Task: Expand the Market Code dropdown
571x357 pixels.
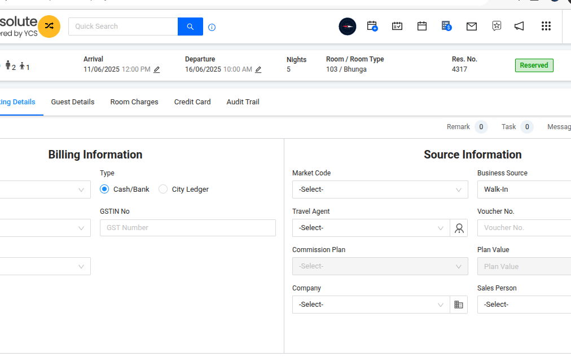Action: (380, 189)
